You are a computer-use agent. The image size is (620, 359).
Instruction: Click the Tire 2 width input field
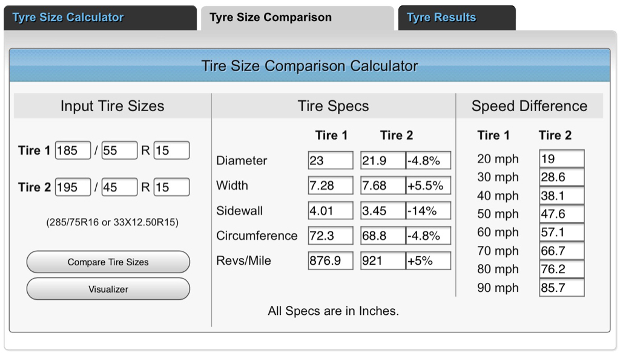pyautogui.click(x=73, y=187)
